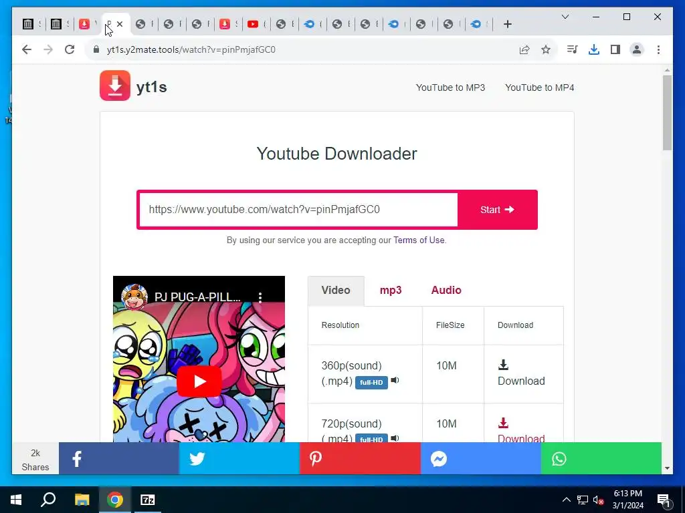View the lock site information icon
Image resolution: width=685 pixels, height=513 pixels.
click(x=96, y=49)
